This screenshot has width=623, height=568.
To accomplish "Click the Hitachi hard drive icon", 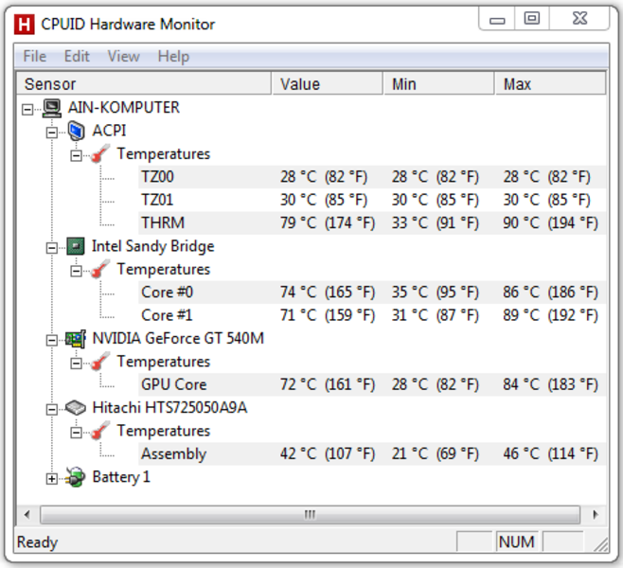I will (x=76, y=408).
